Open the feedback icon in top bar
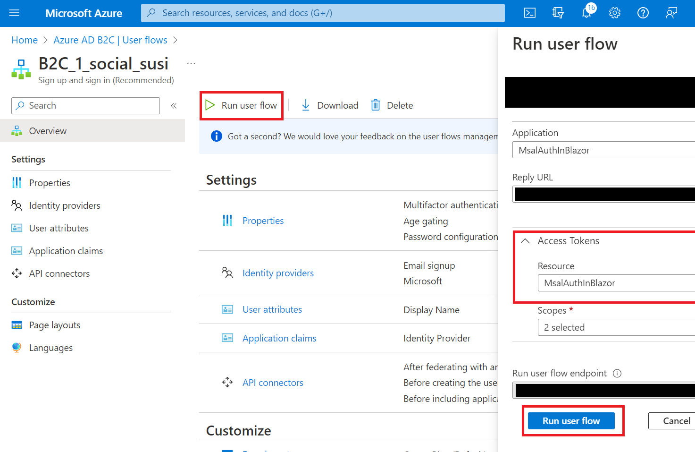This screenshot has height=452, width=695. [x=671, y=13]
